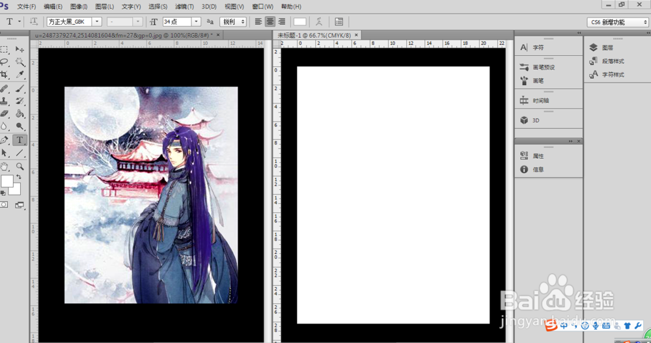The width and height of the screenshot is (651, 343).
Task: Right align text
Action: pyautogui.click(x=281, y=21)
